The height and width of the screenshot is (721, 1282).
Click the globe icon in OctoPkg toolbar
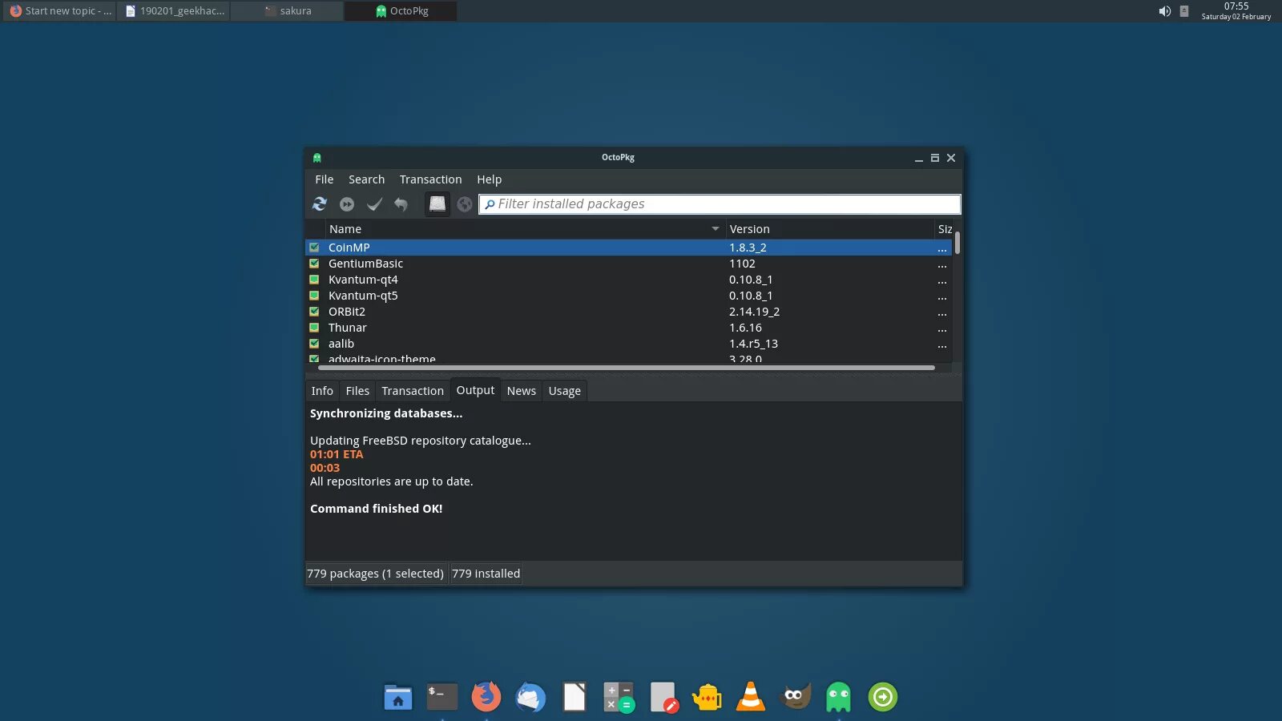pyautogui.click(x=465, y=204)
